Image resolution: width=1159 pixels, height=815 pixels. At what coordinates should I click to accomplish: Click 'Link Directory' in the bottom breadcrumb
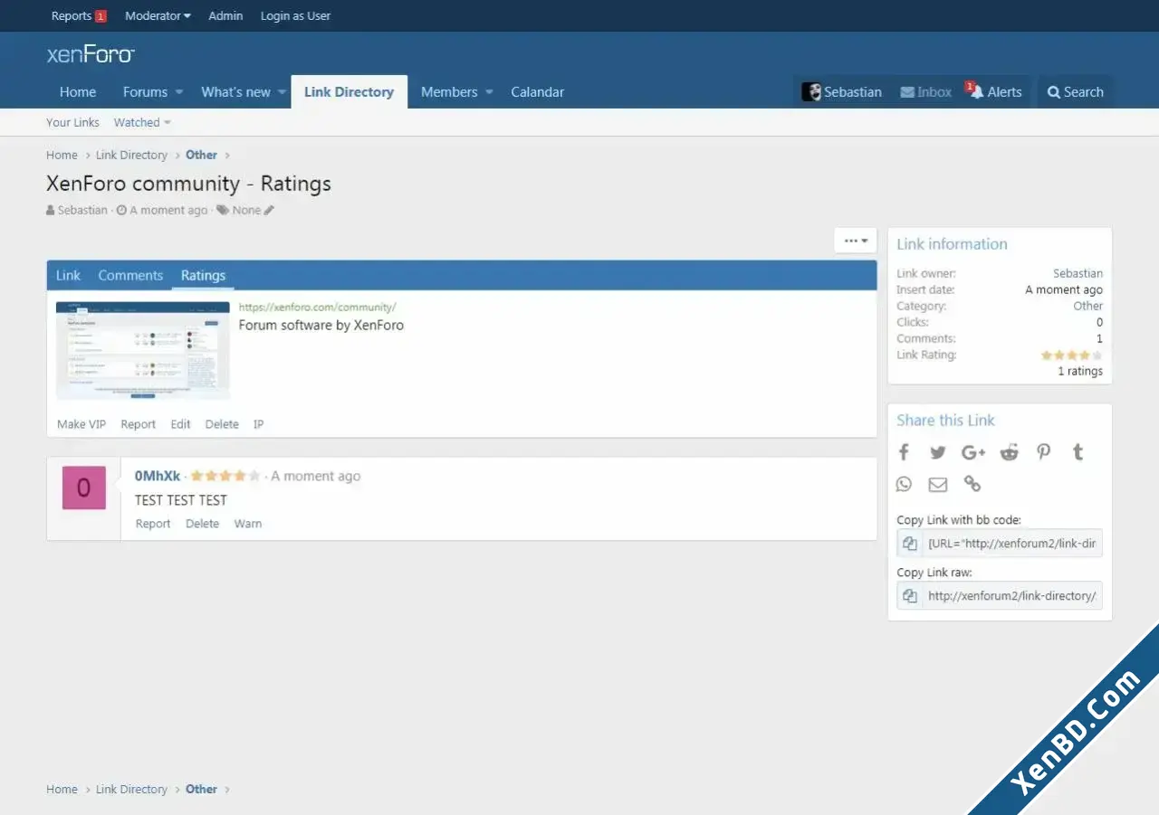point(131,790)
